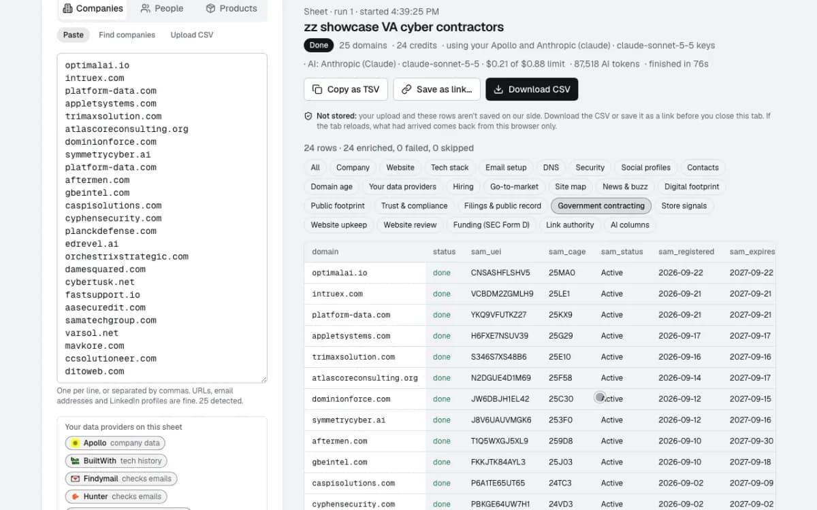
Task: Toggle the DNS chip
Action: (551, 167)
